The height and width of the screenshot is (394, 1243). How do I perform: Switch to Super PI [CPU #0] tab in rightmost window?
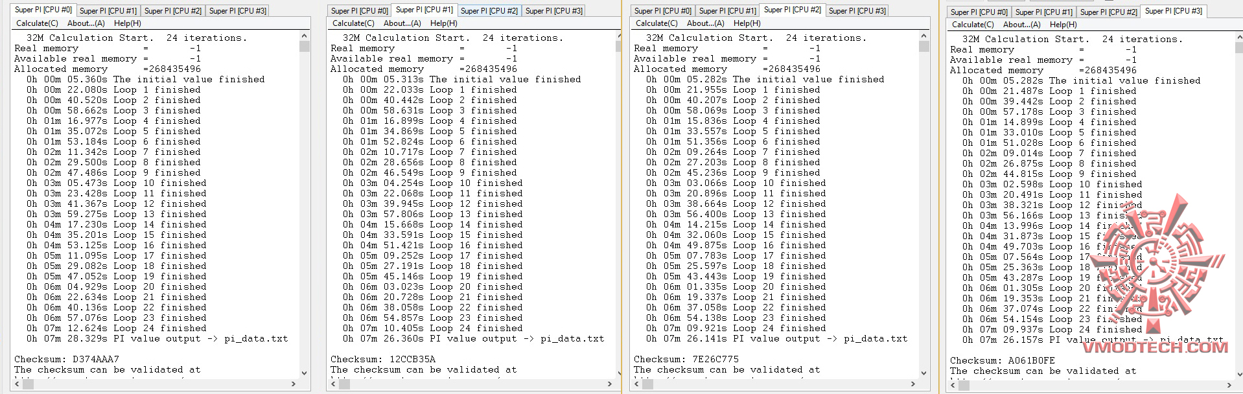[x=979, y=12]
